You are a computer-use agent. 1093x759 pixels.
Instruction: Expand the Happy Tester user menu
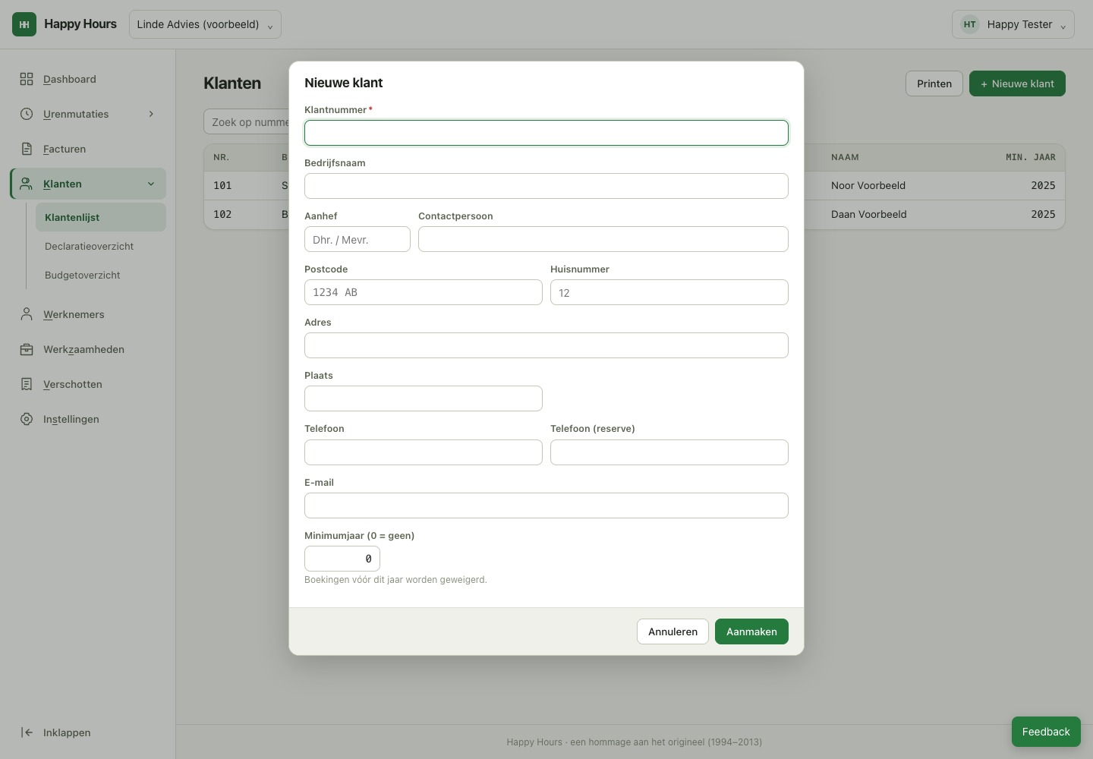pyautogui.click(x=1013, y=24)
